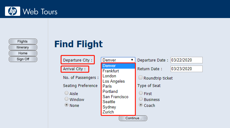Go to the Home page

click(23, 53)
